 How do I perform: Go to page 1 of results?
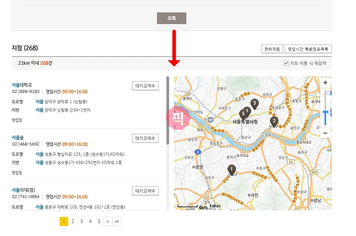(x=64, y=221)
